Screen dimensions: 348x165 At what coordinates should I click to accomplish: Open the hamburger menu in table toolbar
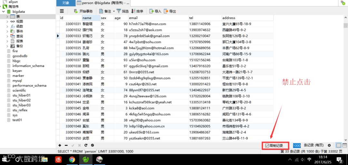62,11
